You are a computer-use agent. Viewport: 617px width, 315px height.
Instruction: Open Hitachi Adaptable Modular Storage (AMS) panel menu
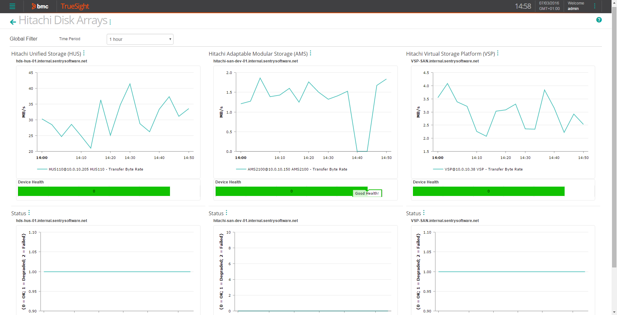pyautogui.click(x=310, y=53)
